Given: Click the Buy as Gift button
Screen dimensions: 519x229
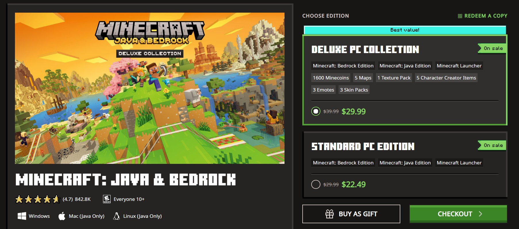Looking at the screenshot, I should coord(351,214).
